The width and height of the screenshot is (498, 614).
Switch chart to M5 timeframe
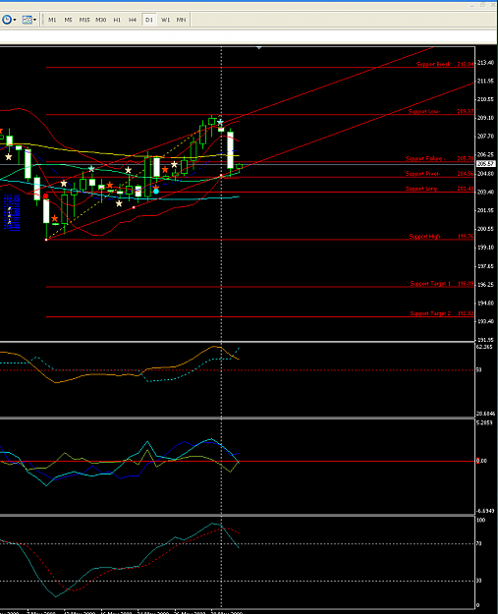pyautogui.click(x=68, y=20)
